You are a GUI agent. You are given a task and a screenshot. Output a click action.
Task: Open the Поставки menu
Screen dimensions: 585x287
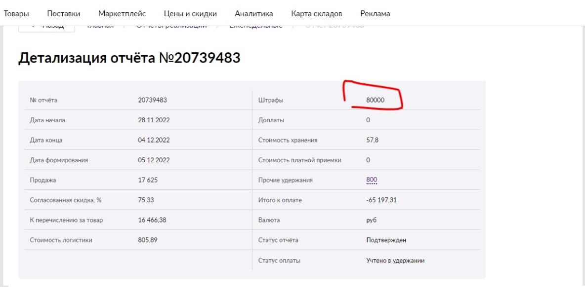pos(63,14)
